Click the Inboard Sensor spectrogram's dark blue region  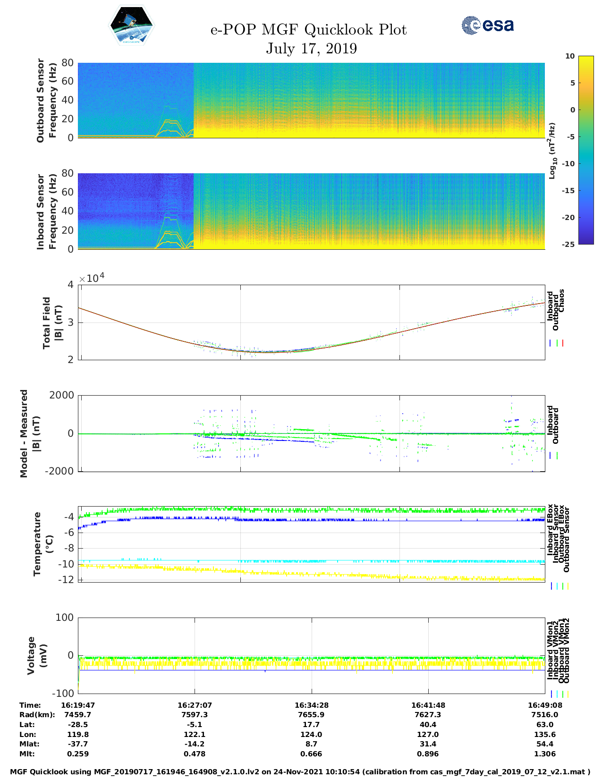(x=118, y=194)
